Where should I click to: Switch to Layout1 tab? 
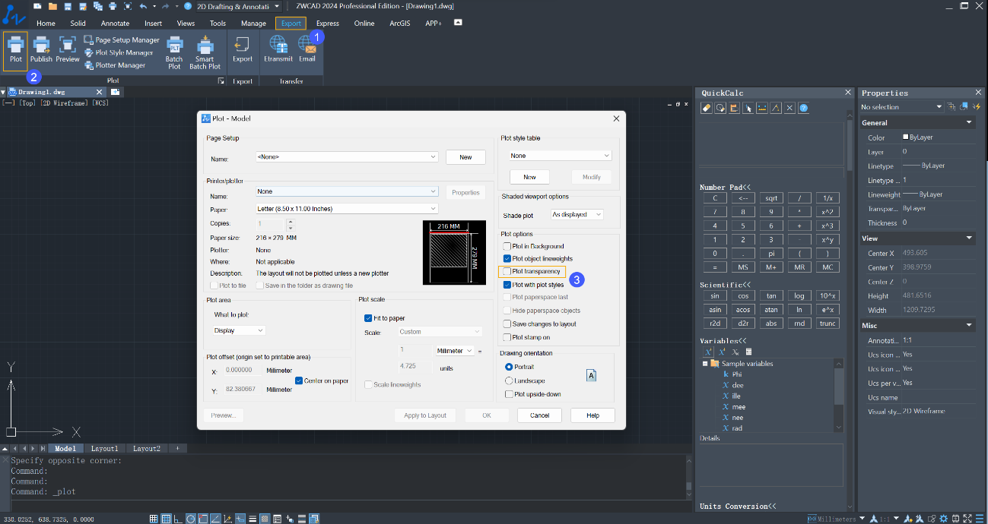click(x=105, y=449)
